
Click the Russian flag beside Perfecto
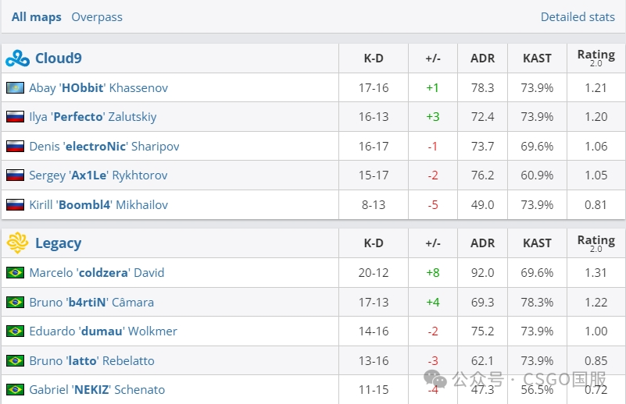(x=15, y=117)
